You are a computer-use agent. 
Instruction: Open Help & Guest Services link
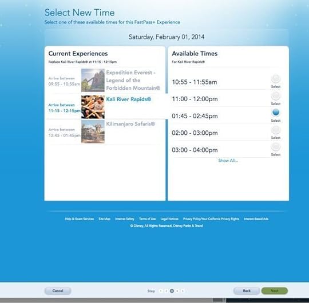point(80,219)
